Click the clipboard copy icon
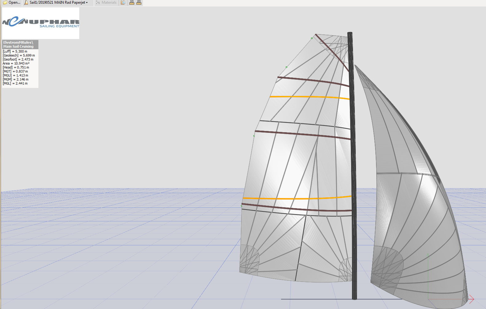Image resolution: width=486 pixels, height=309 pixels. click(123, 2)
